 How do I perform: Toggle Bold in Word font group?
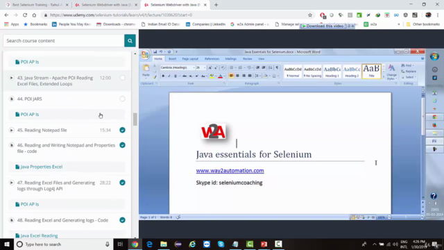pos(163,76)
